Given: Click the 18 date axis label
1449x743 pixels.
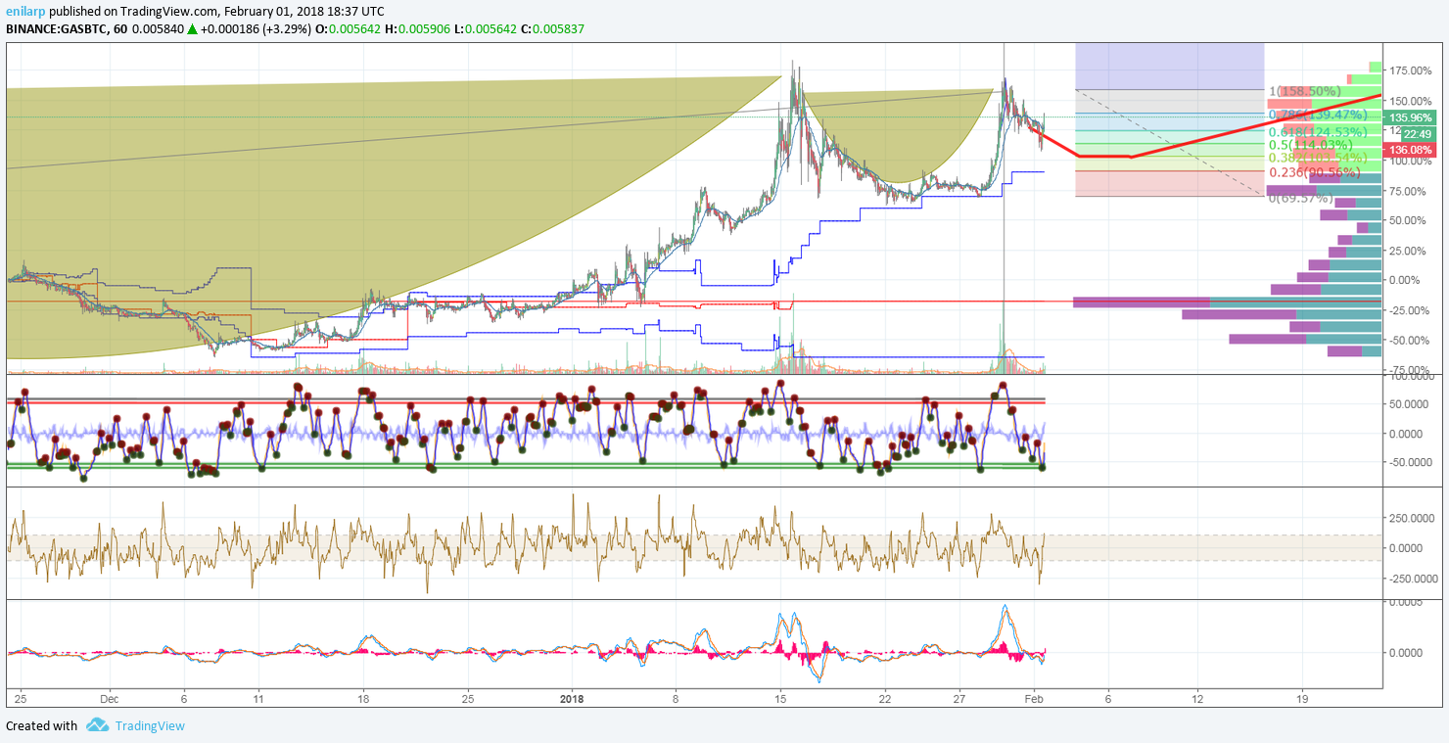Looking at the screenshot, I should (x=363, y=700).
